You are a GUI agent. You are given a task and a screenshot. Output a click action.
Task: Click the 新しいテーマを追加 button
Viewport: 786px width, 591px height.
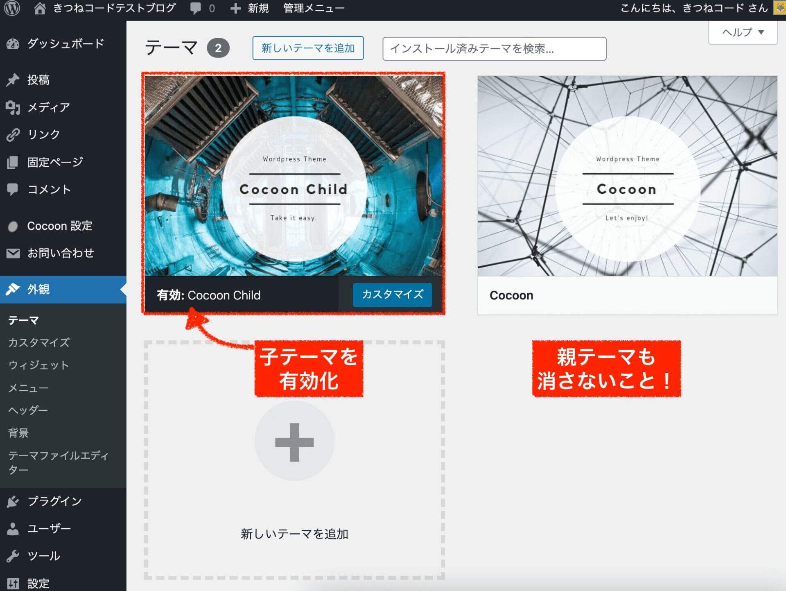point(308,48)
